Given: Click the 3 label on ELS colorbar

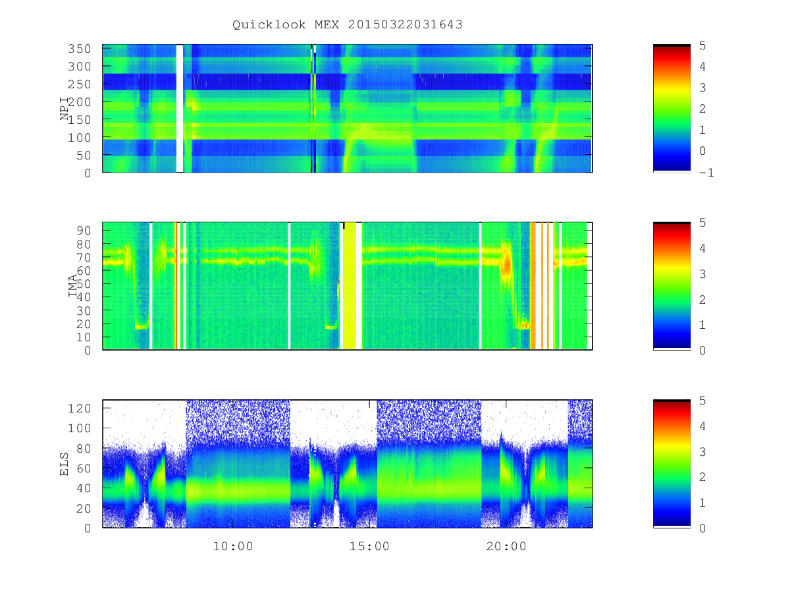Looking at the screenshot, I should [702, 451].
